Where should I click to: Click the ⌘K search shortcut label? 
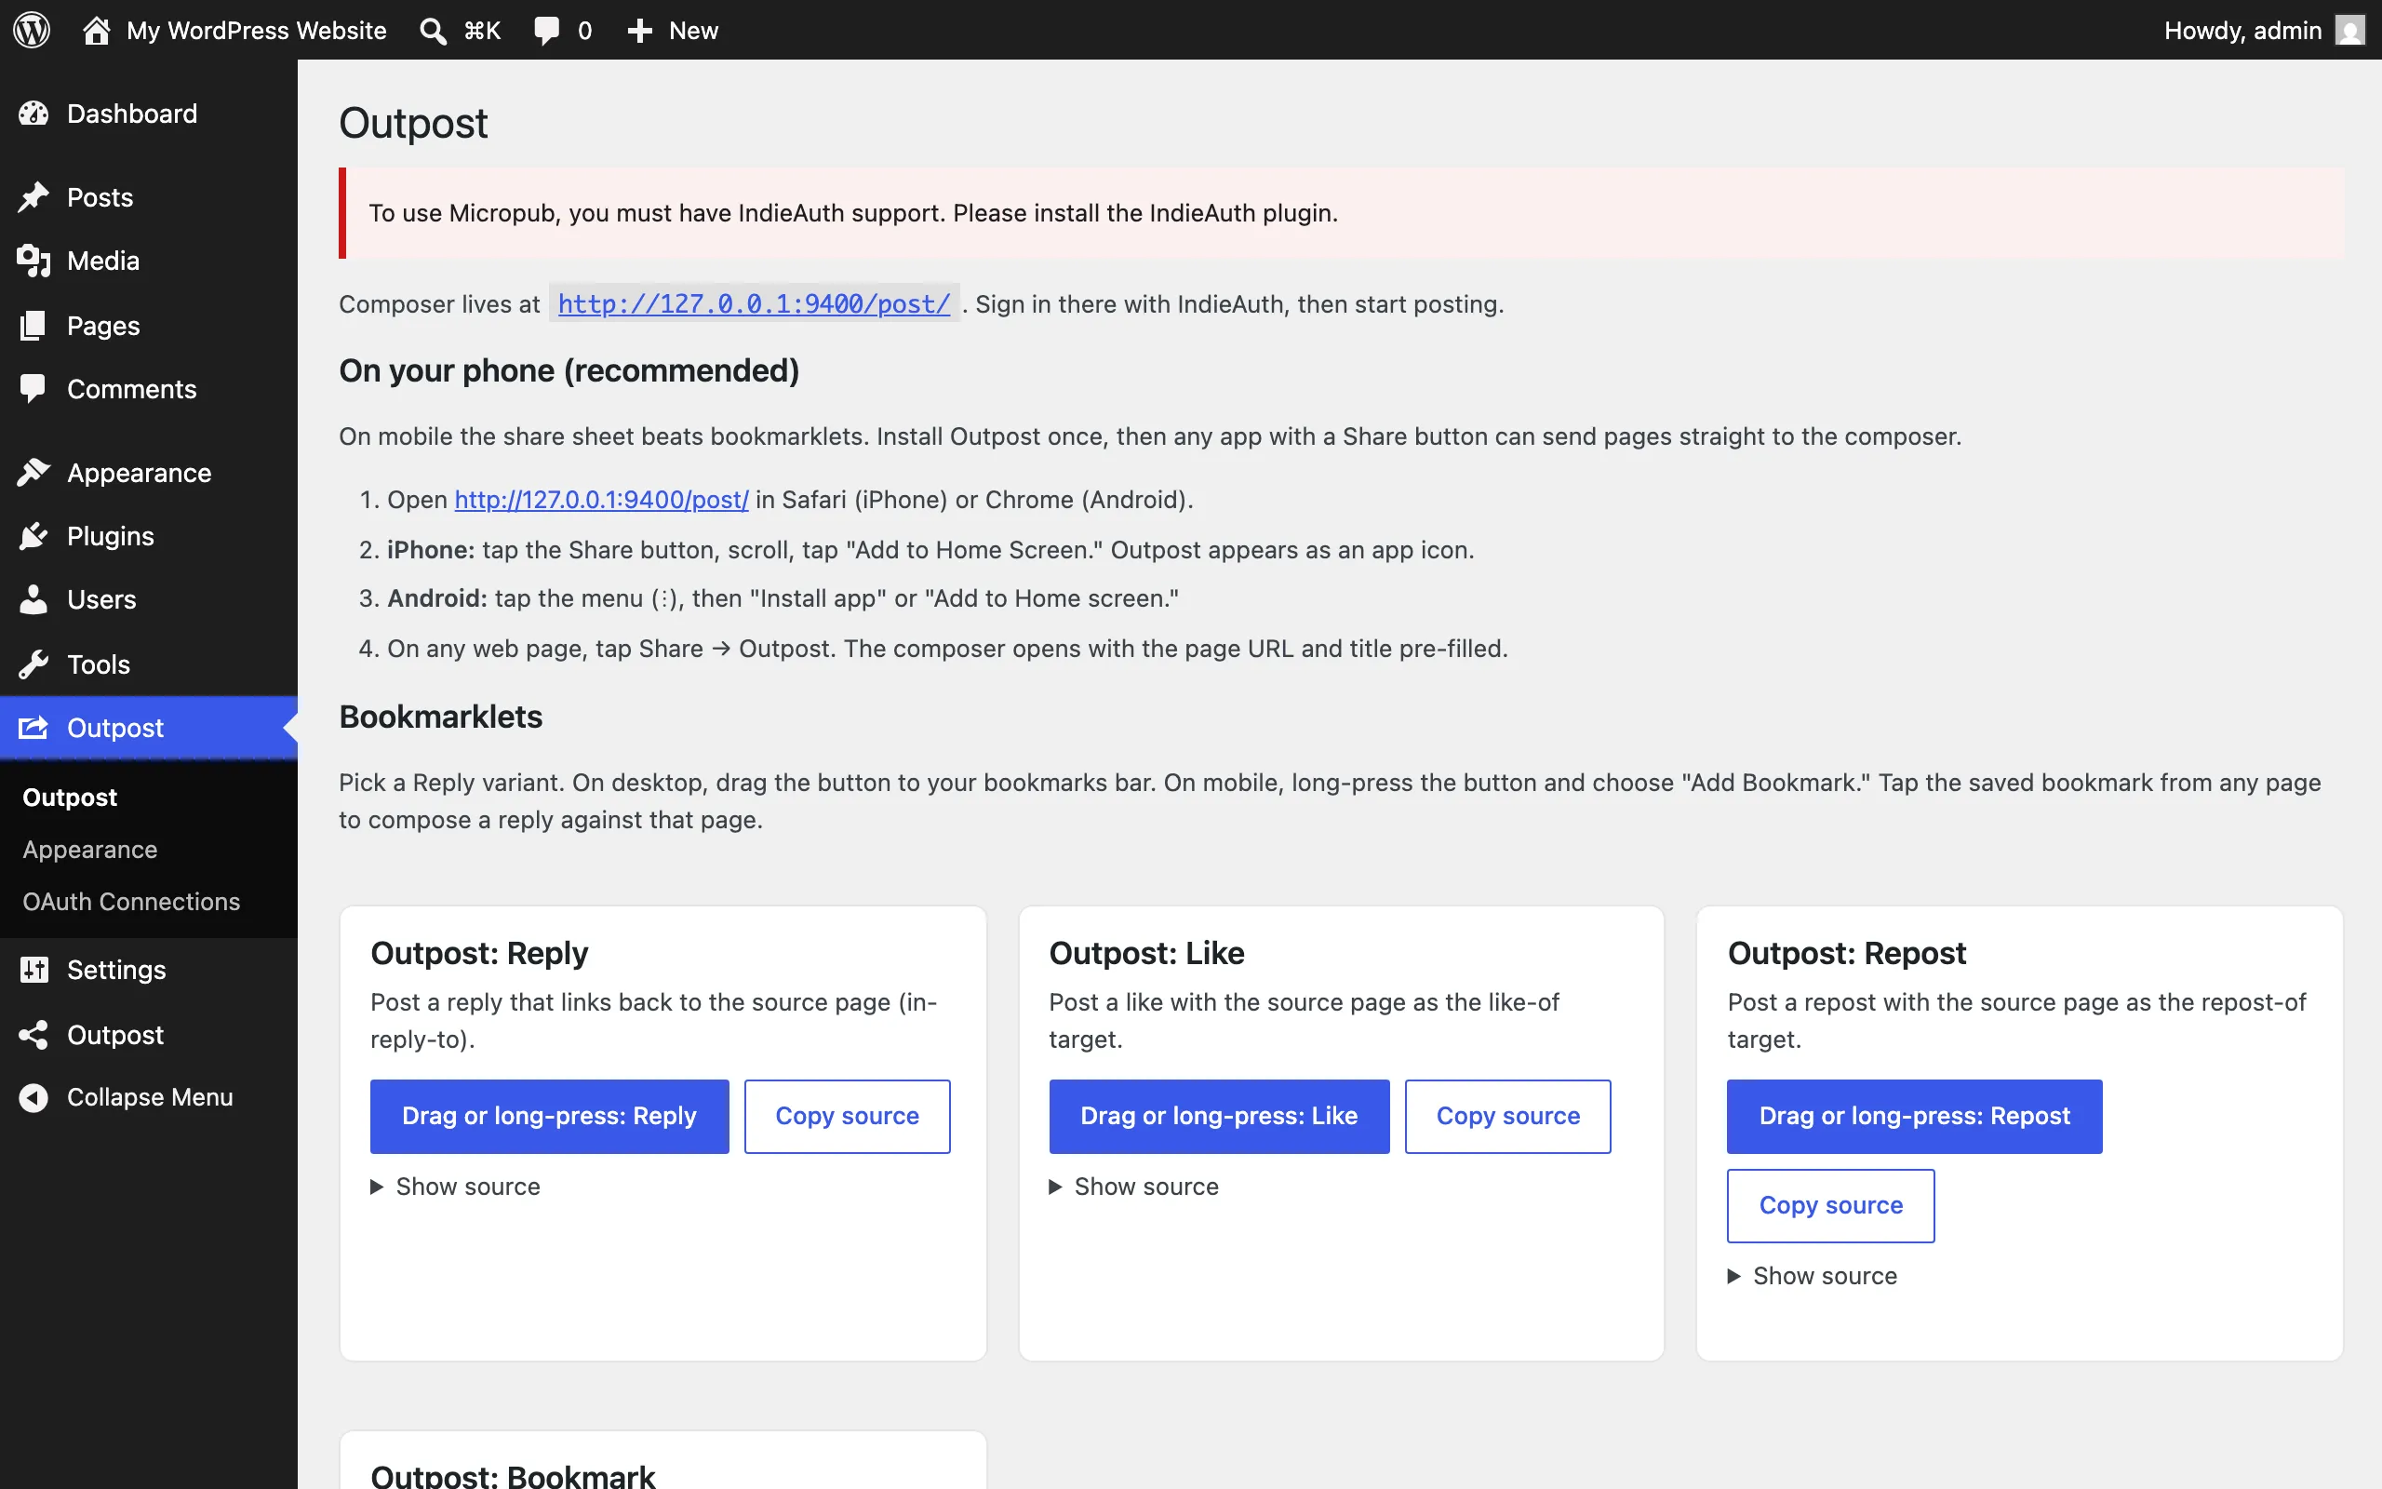[x=482, y=31]
